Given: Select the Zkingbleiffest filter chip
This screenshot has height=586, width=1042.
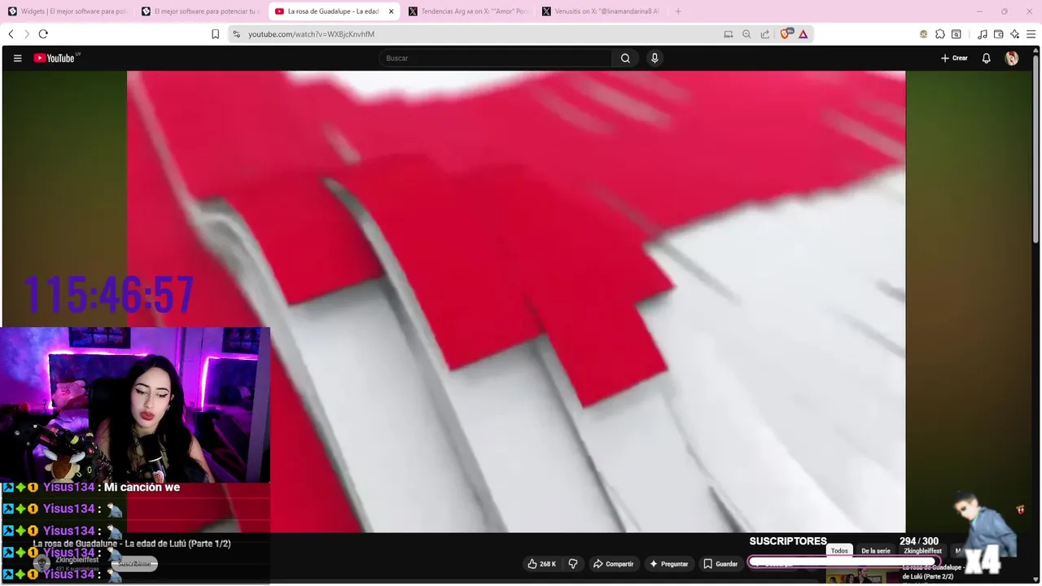Looking at the screenshot, I should coord(922,551).
